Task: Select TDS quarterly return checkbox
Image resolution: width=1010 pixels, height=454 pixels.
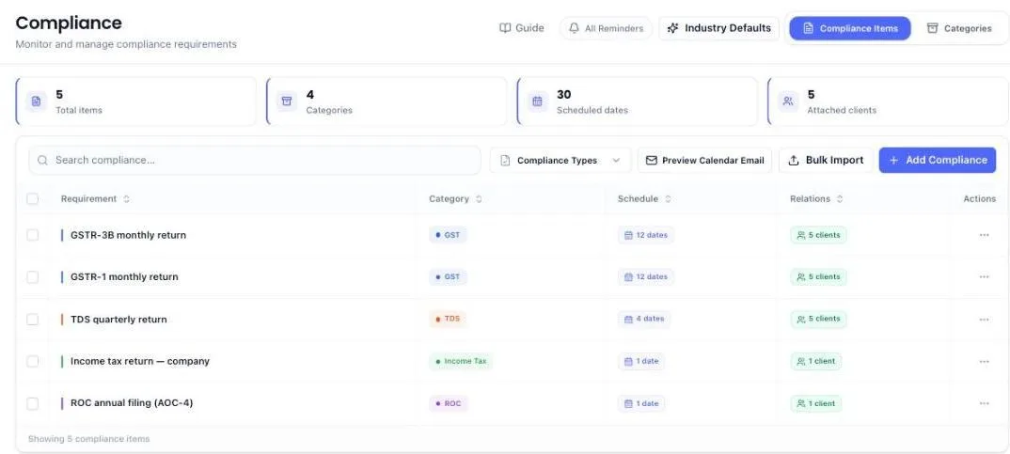Action: (x=32, y=320)
